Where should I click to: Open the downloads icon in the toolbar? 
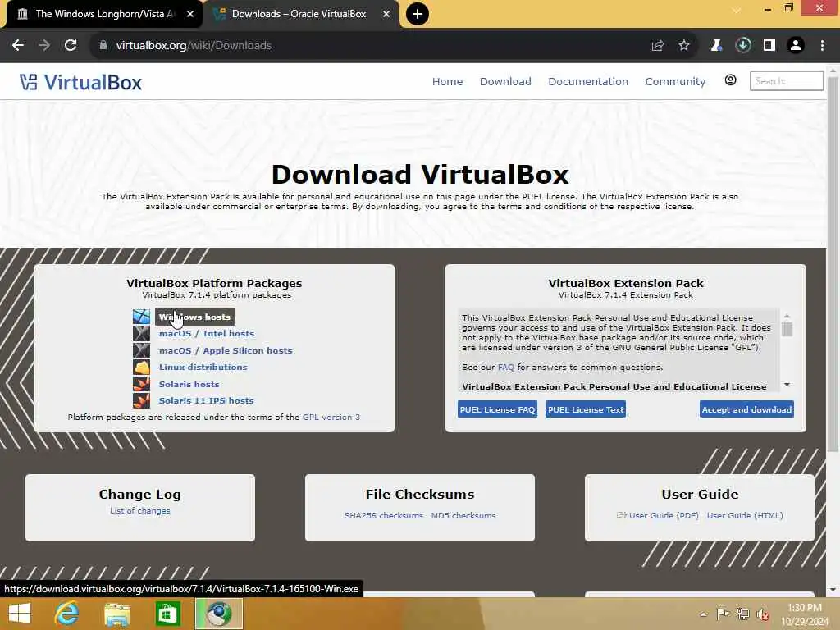click(x=743, y=46)
